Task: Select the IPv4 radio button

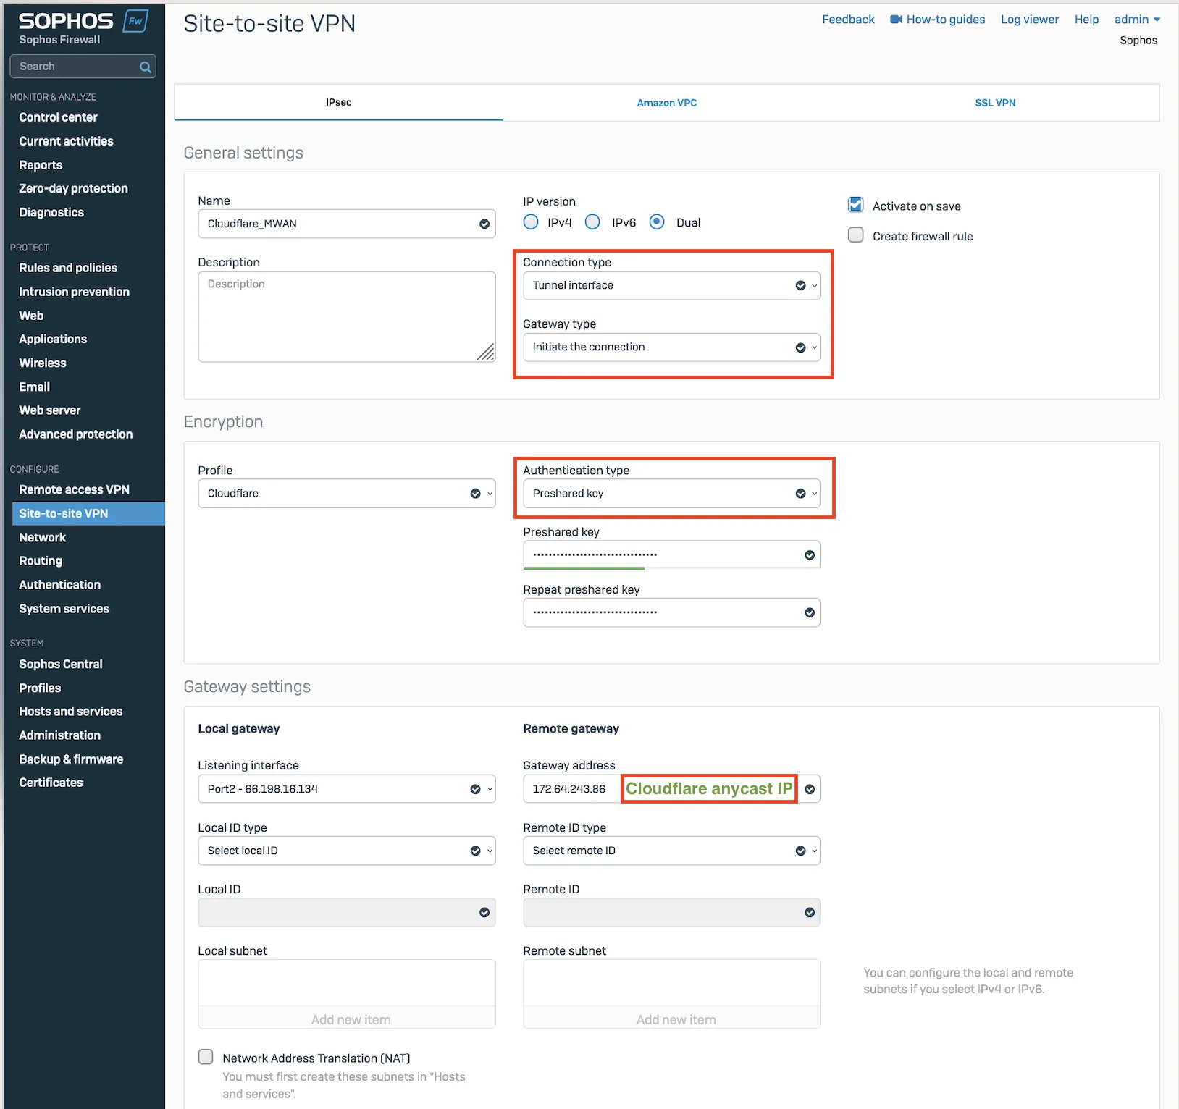Action: tap(531, 222)
